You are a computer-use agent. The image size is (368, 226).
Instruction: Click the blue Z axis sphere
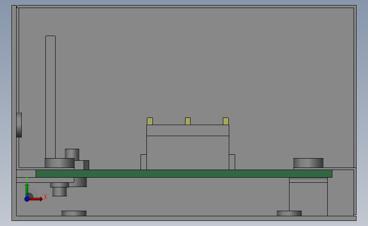coord(27,199)
